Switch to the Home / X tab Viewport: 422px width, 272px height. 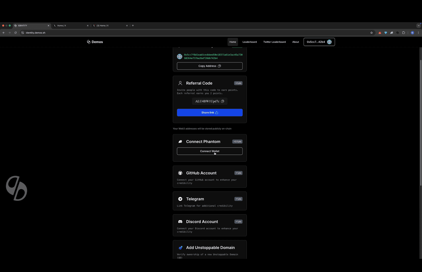62,25
